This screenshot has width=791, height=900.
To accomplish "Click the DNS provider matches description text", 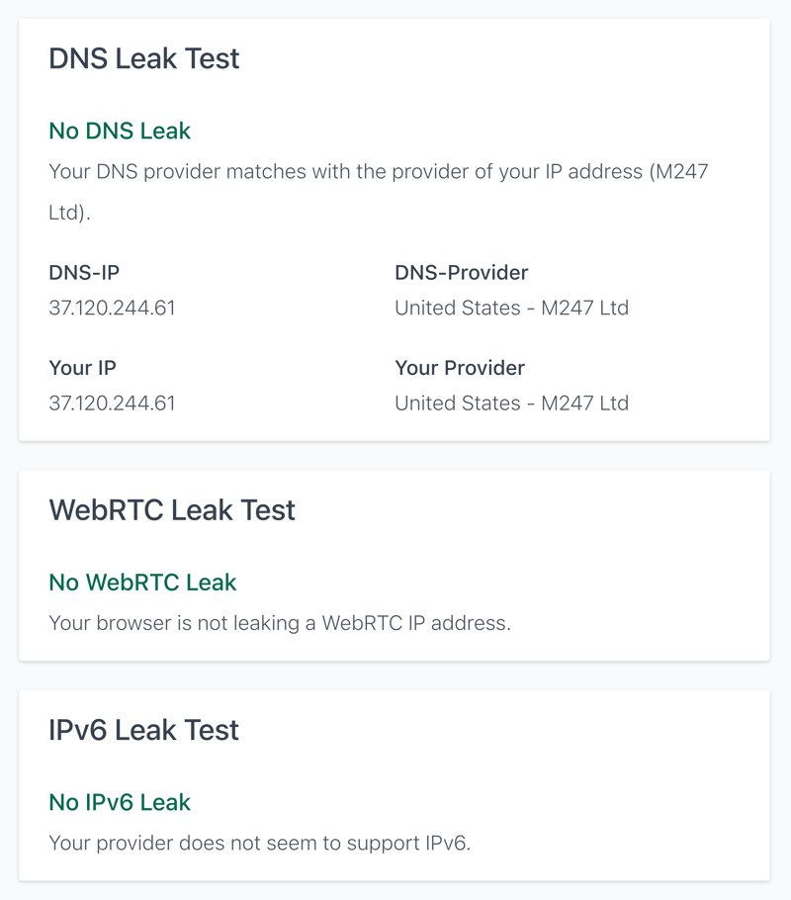I will (x=379, y=192).
